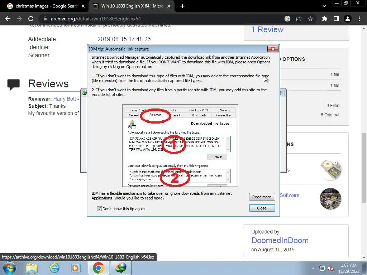Viewport: 367px width, 275px height.
Task: Launch Internet Explorer from taskbar
Action: [54, 268]
